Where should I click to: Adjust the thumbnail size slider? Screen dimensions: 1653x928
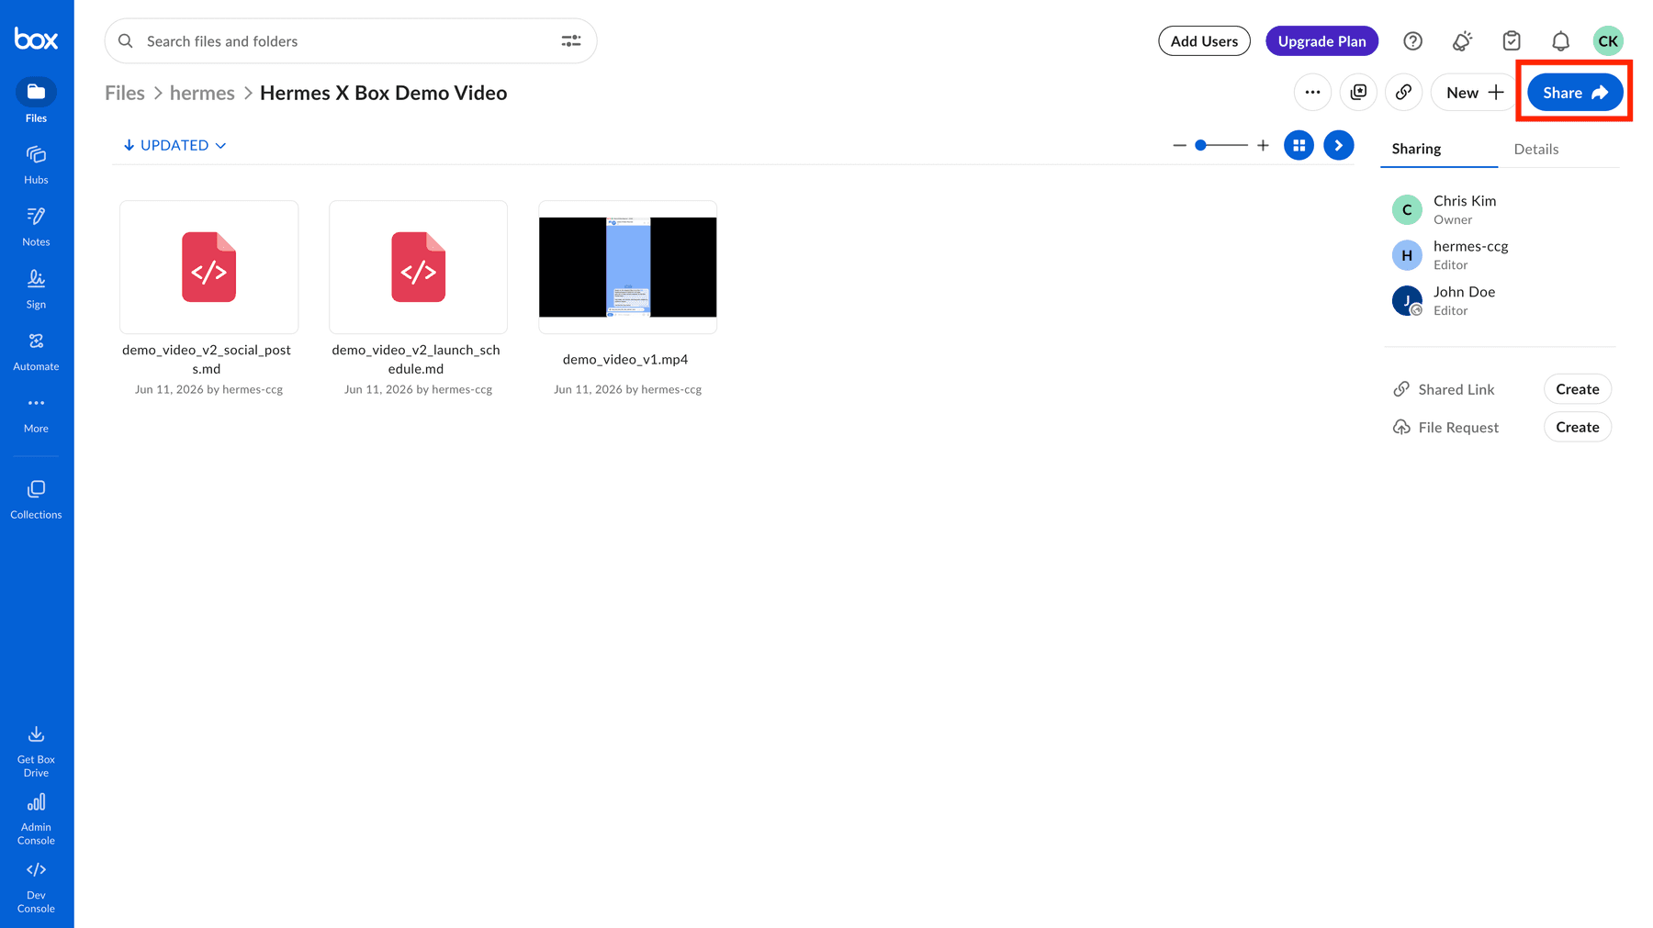[1220, 145]
